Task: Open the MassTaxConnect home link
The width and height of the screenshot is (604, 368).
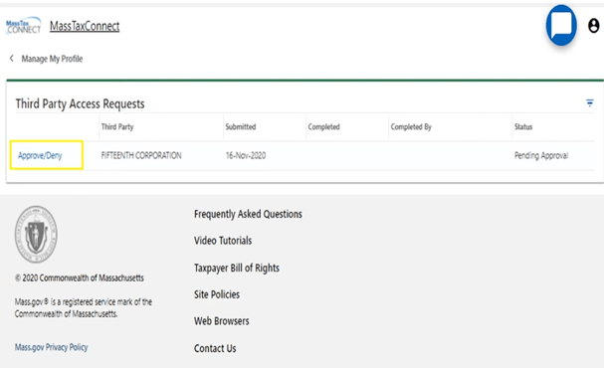Action: tap(85, 26)
